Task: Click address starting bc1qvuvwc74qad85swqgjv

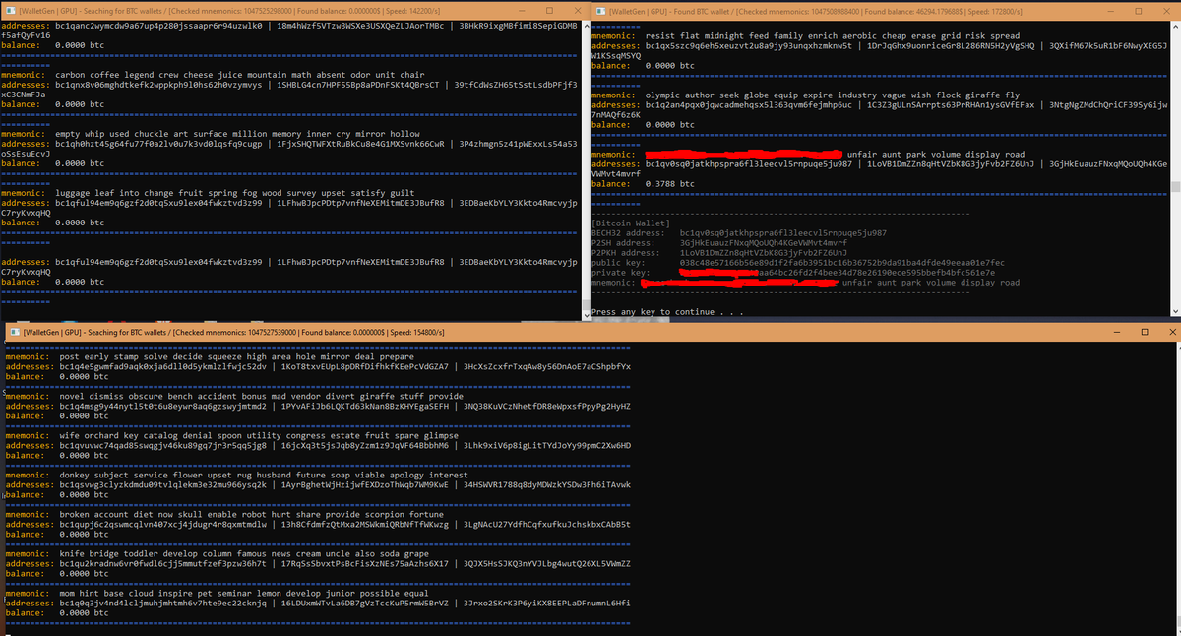Action: (x=162, y=445)
